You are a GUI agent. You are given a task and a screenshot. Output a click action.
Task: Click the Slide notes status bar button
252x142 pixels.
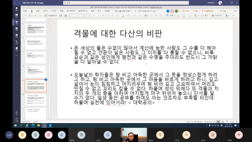210,122
